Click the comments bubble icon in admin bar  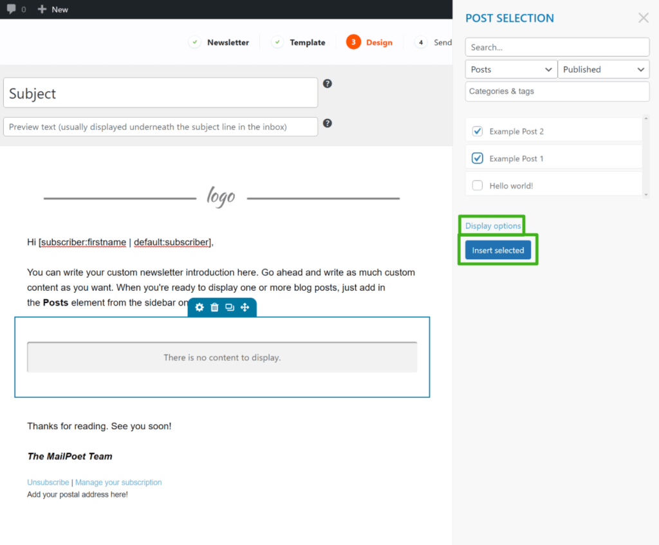coord(12,9)
